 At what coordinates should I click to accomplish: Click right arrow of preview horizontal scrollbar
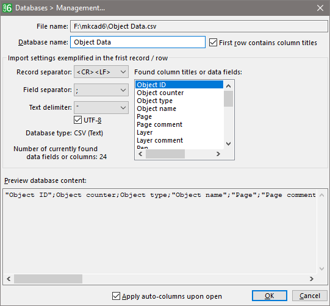(312, 279)
